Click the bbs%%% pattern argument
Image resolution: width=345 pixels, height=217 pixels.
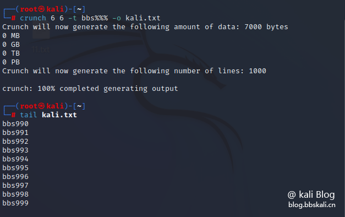(x=95, y=18)
